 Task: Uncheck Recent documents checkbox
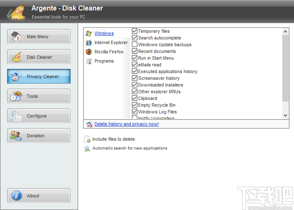134,51
